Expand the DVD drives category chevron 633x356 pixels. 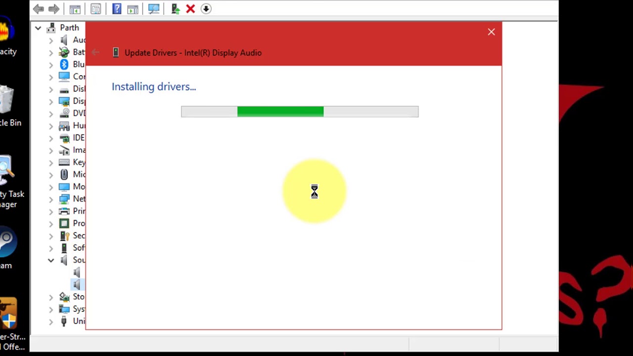51,113
